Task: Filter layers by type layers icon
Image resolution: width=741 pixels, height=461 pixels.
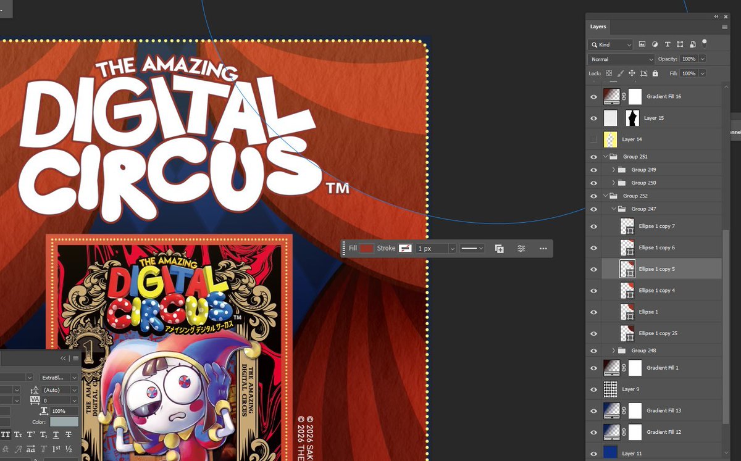Action: pos(668,44)
